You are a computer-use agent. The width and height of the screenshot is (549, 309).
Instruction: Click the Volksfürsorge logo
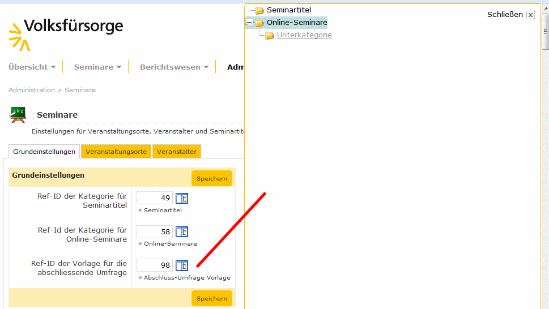coord(66,33)
